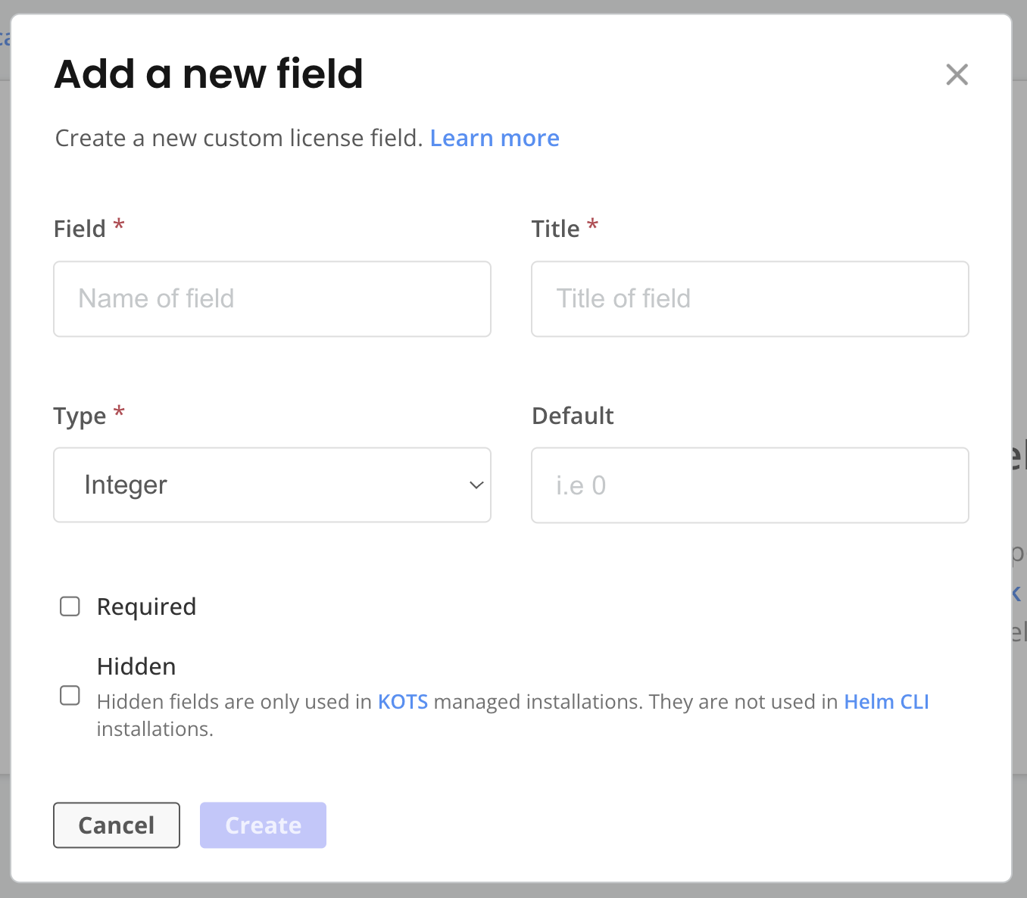Focus the Title of field input
This screenshot has height=898, width=1027.
pos(750,298)
